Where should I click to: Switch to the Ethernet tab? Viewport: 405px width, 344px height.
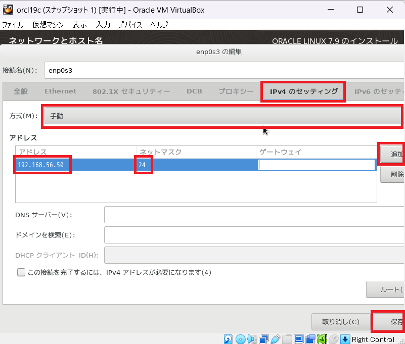click(60, 91)
